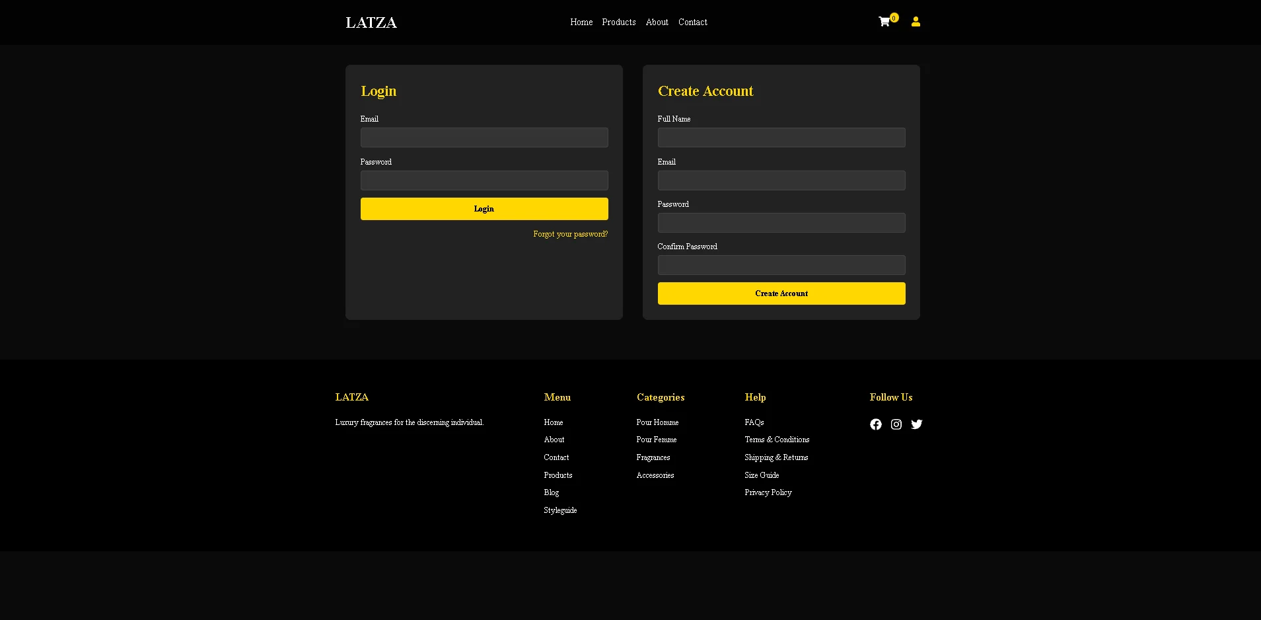Open the Pour Femme category link
Screen dimensions: 1261x620
pos(656,439)
